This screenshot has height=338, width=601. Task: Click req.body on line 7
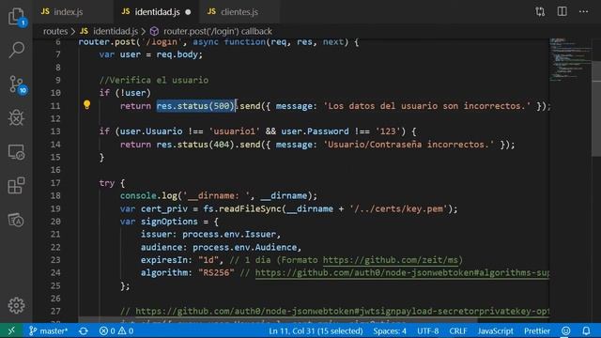(x=177, y=54)
